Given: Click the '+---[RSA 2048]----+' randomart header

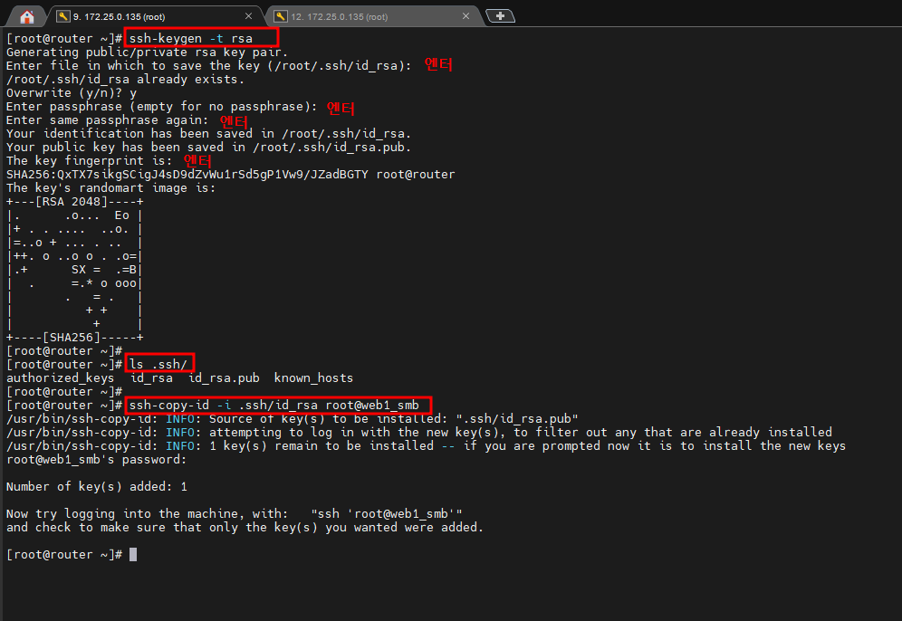Looking at the screenshot, I should coord(75,202).
